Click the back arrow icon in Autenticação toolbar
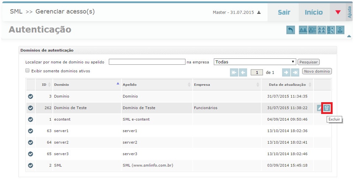The width and height of the screenshot is (354, 186). [291, 31]
